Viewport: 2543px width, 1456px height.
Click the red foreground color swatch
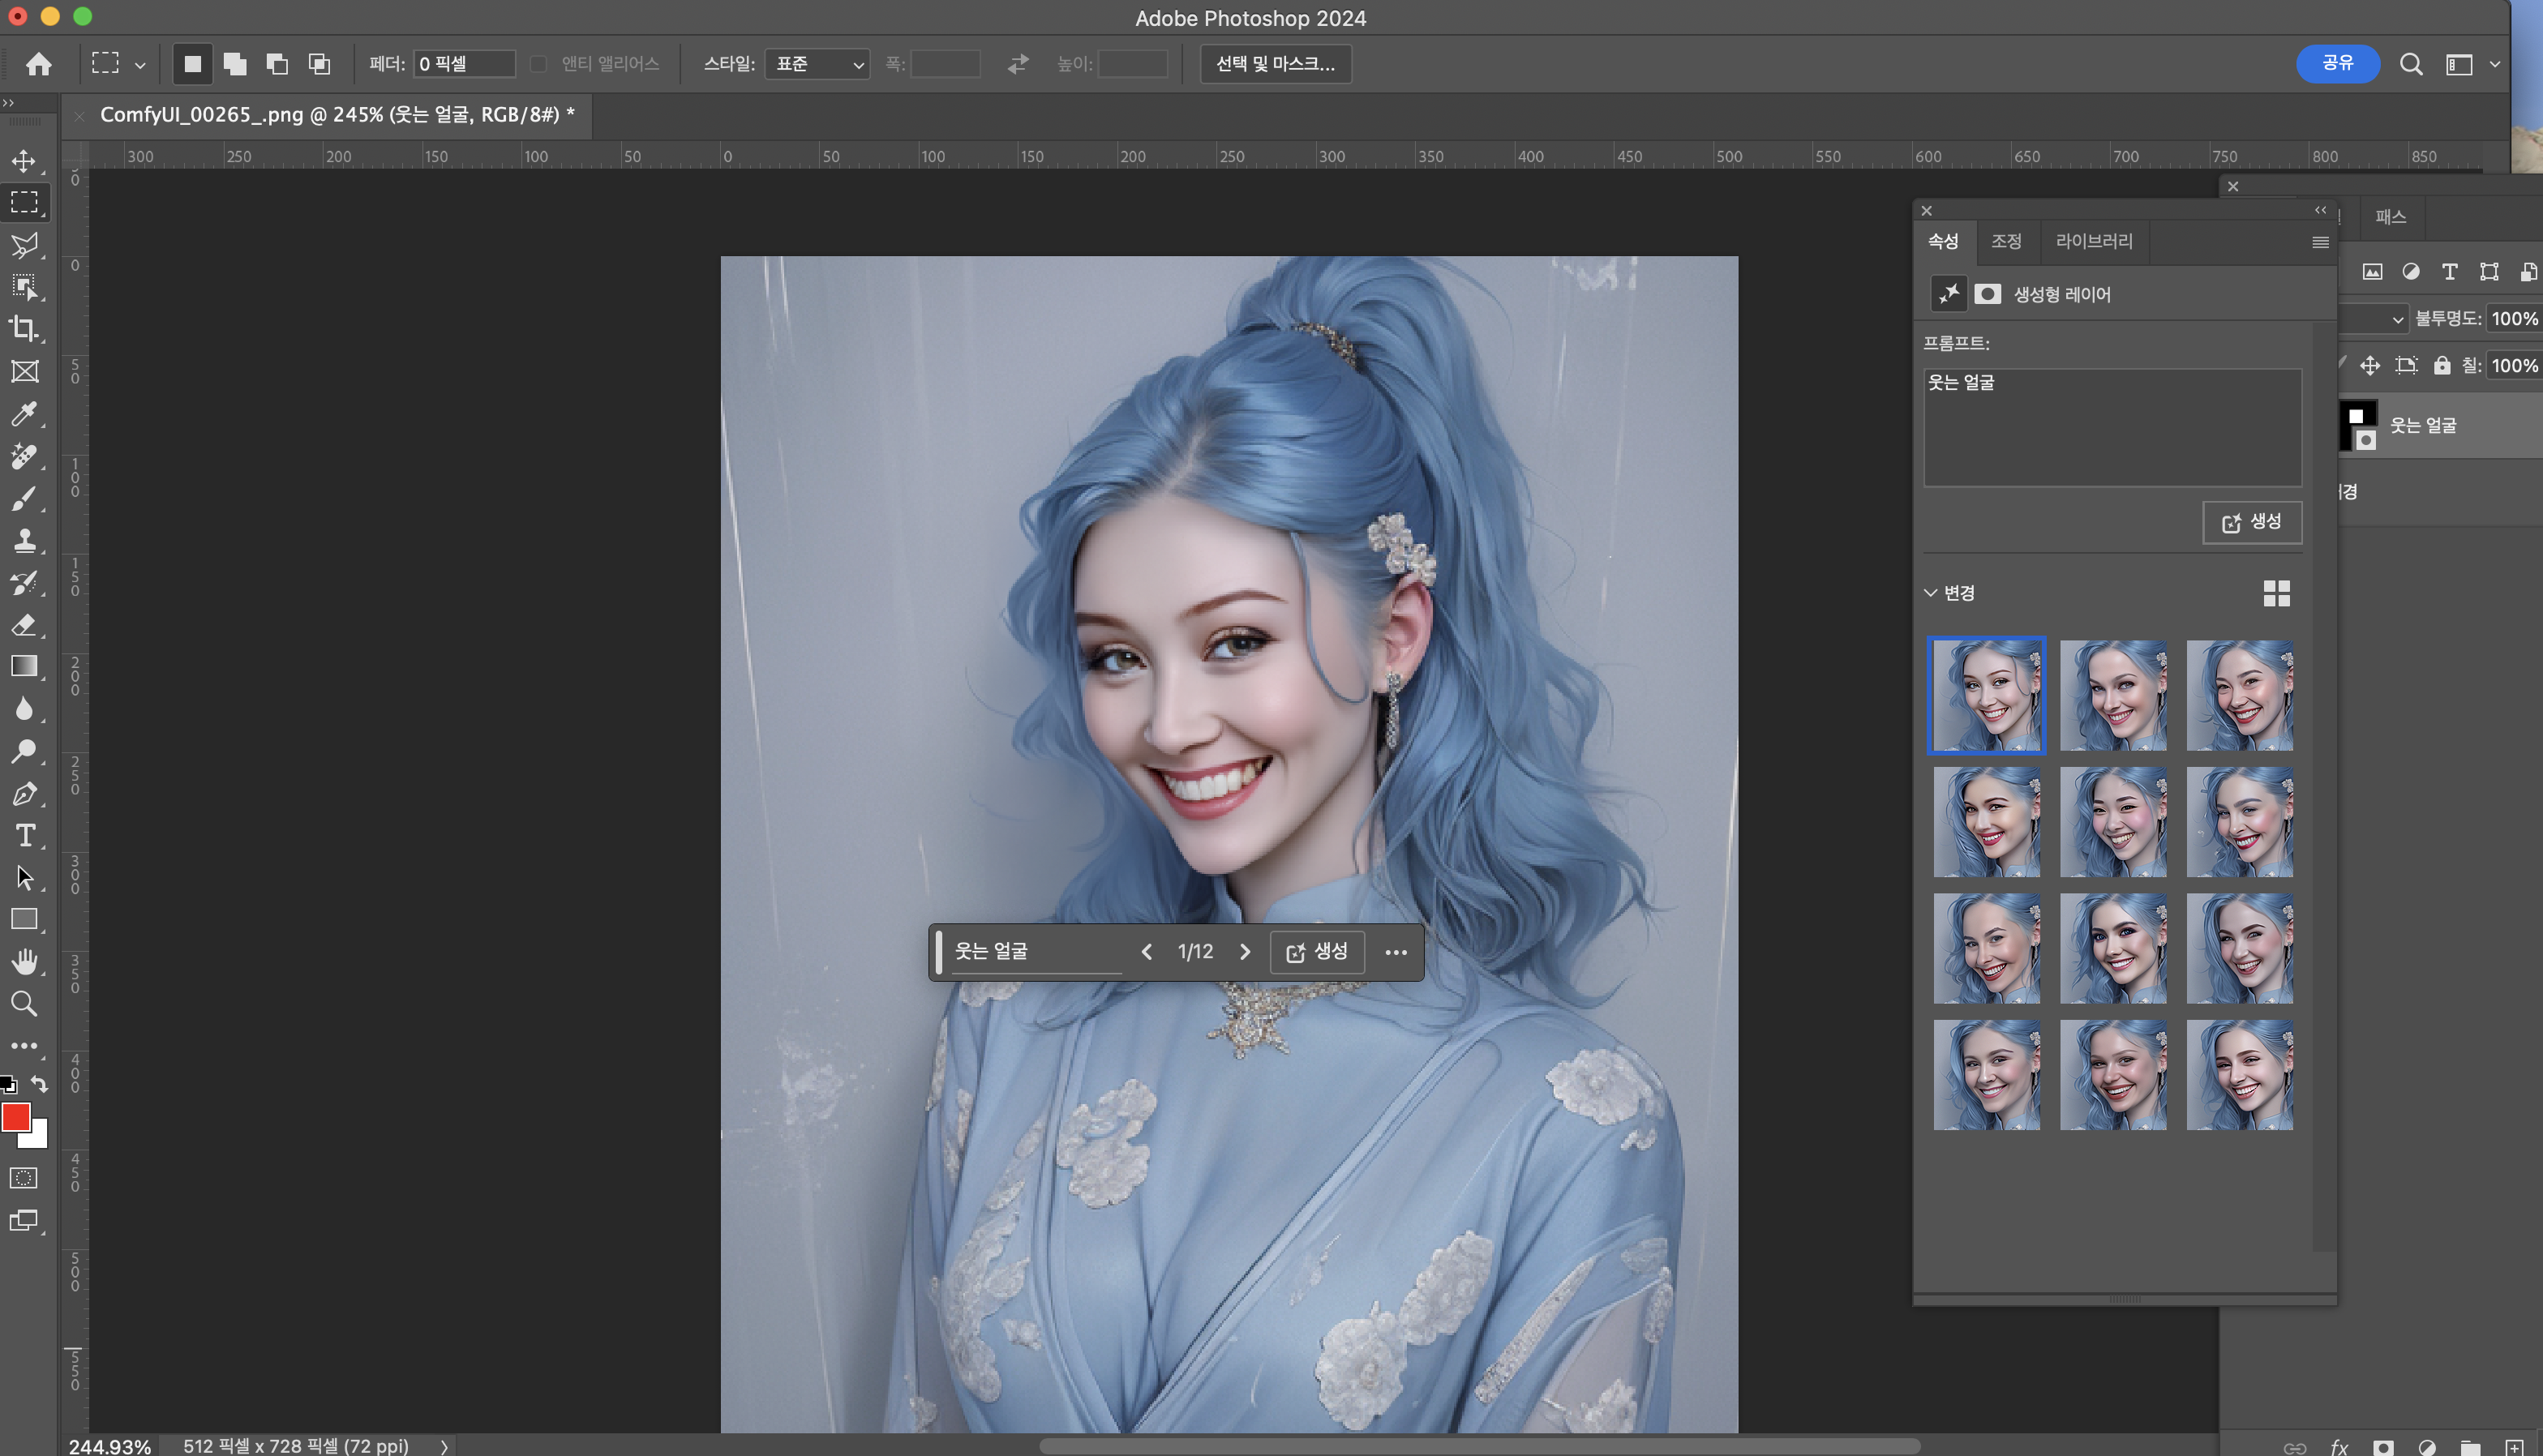point(15,1116)
